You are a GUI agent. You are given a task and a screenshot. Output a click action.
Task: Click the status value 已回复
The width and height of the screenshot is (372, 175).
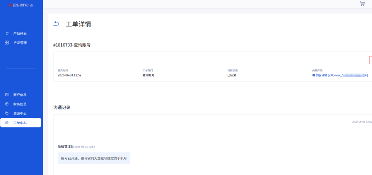point(232,75)
